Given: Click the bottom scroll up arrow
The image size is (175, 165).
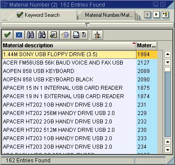Looking at the screenshot, I should [x=167, y=142].
